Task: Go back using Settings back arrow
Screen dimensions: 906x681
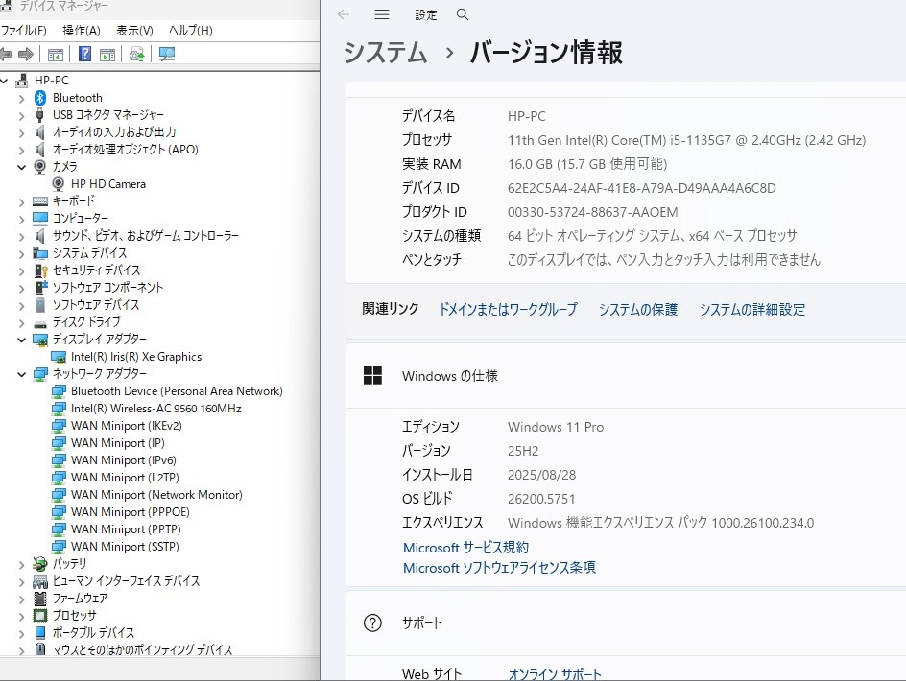Action: point(344,14)
